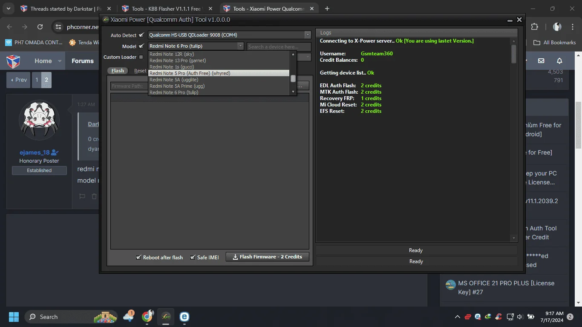
Task: Open ejames_18 user profile link
Action: point(35,152)
